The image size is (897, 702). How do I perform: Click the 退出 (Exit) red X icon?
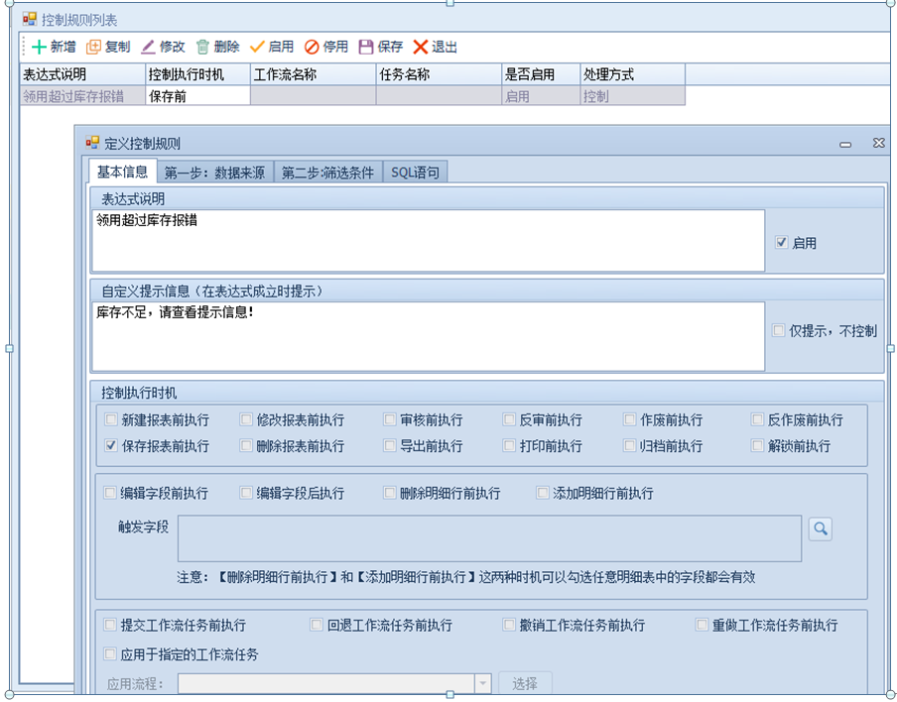point(421,47)
